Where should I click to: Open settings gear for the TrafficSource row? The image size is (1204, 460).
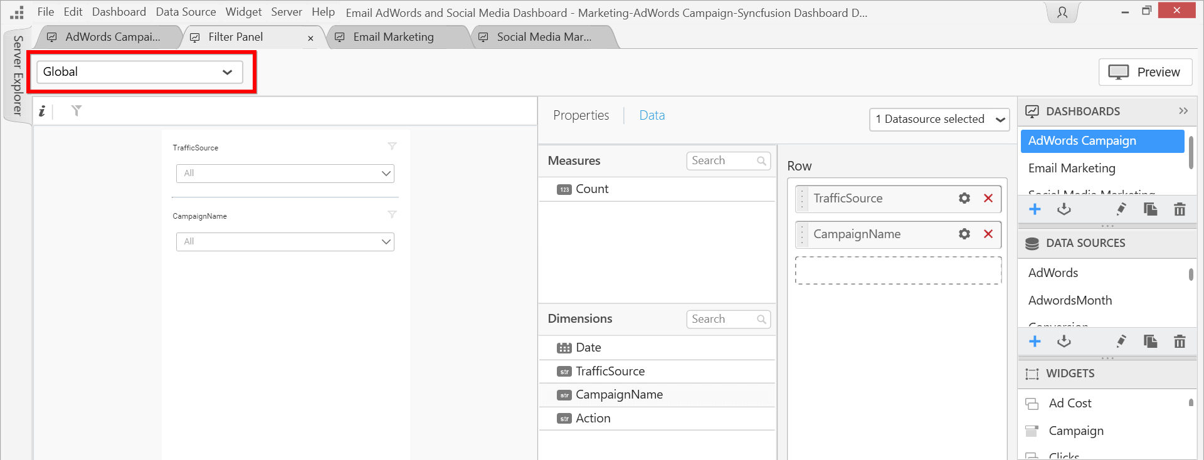[x=964, y=199]
